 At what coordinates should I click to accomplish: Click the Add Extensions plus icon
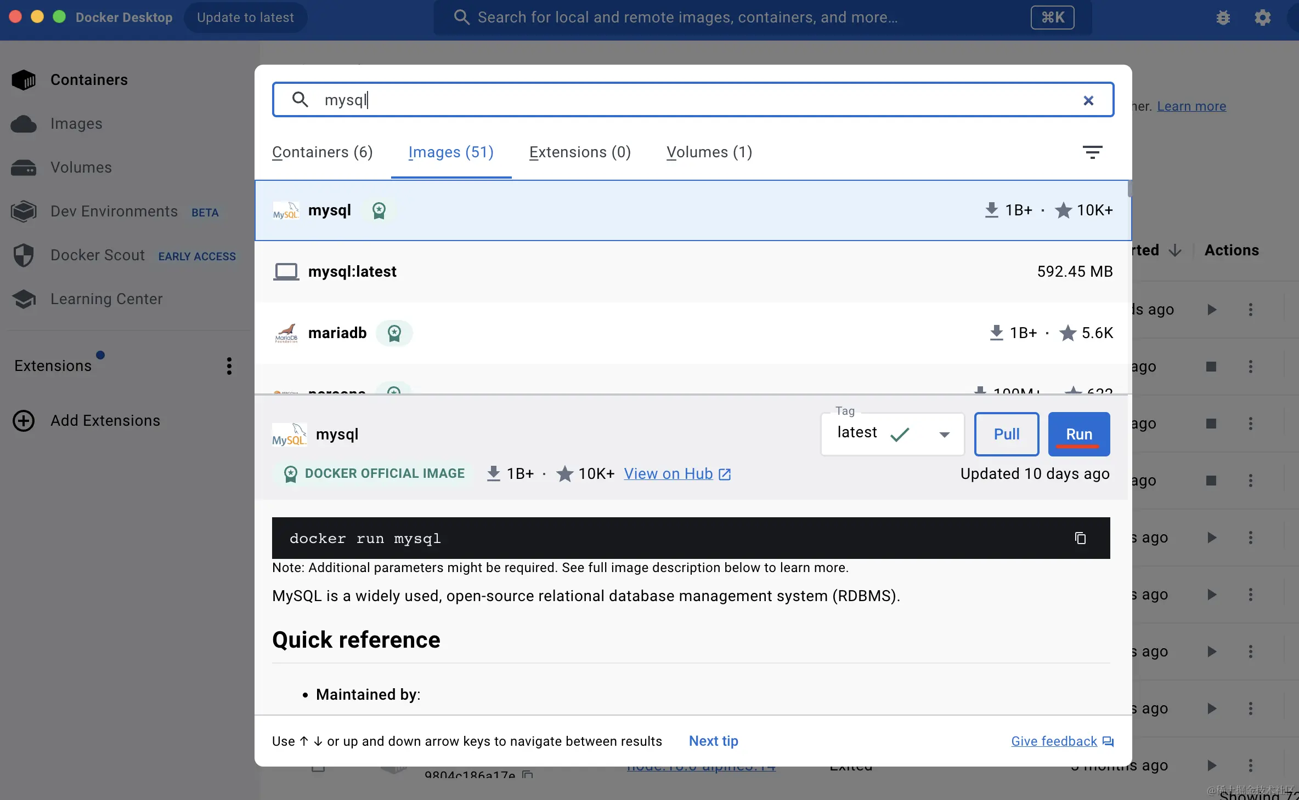click(24, 421)
